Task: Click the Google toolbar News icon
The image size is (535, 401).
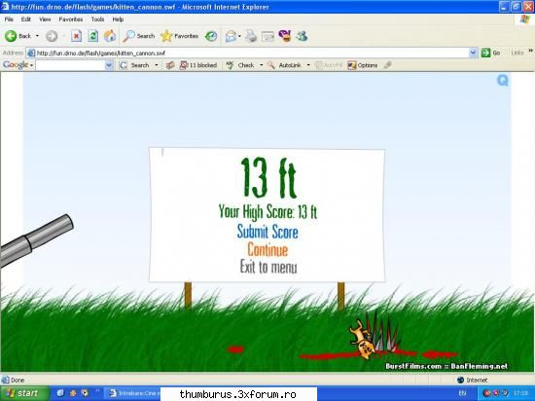Action: tap(170, 65)
